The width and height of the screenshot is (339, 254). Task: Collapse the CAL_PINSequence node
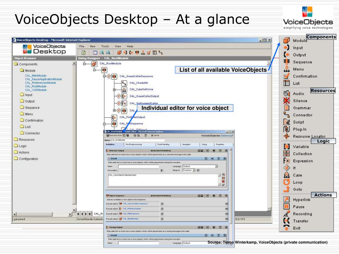104,124
